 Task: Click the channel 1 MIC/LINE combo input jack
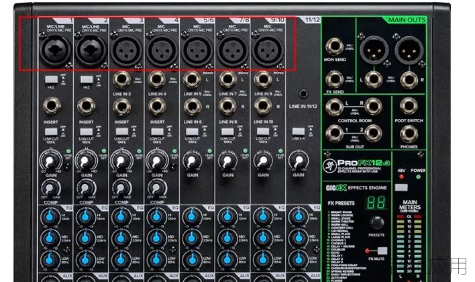[x=56, y=50]
